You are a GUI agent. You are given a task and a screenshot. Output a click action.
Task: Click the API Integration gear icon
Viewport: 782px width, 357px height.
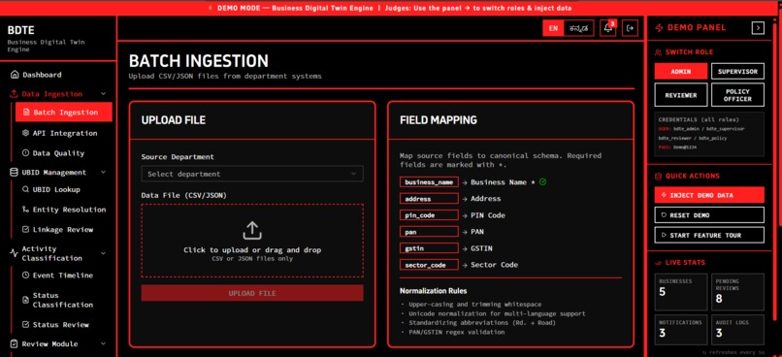pyautogui.click(x=26, y=133)
